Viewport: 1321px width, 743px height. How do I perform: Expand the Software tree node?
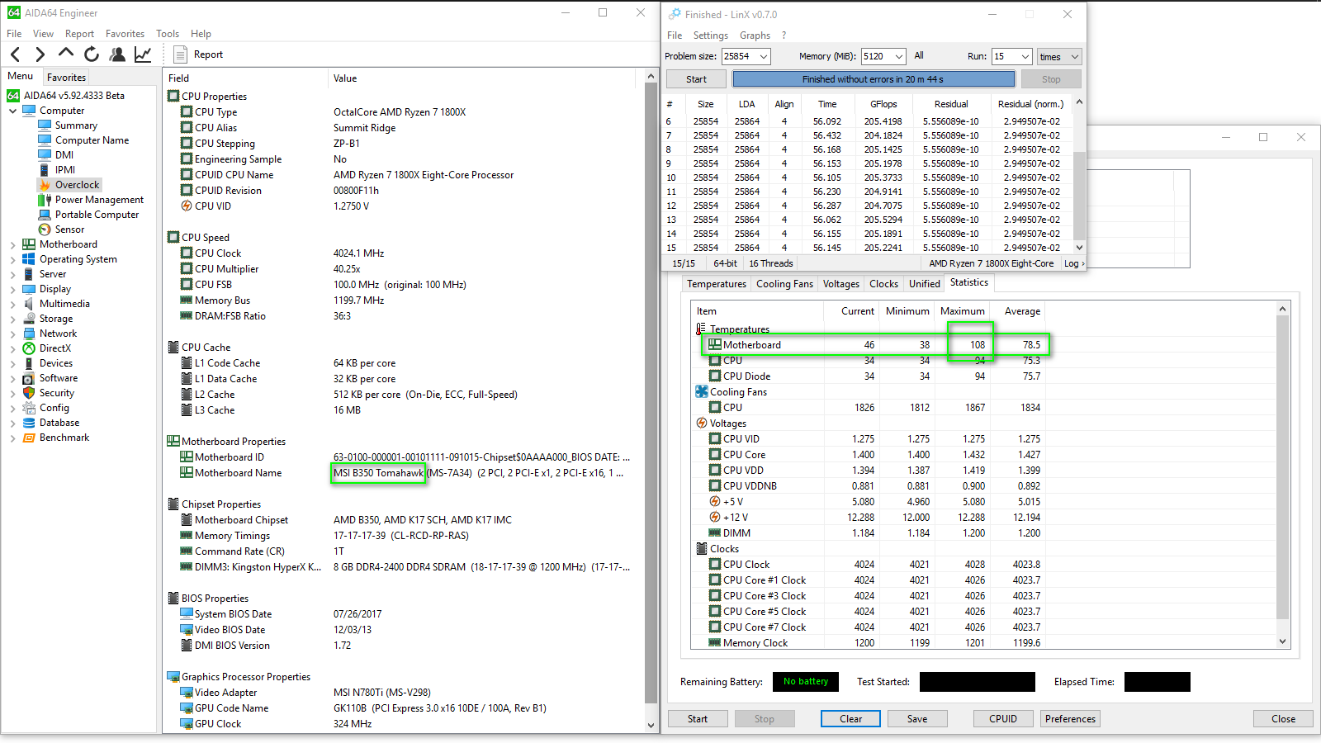click(x=12, y=378)
